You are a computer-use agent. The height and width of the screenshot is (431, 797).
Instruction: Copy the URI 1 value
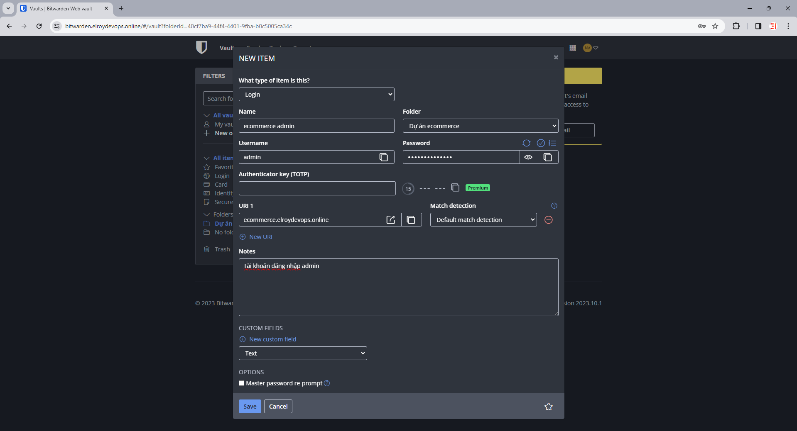[x=411, y=220]
